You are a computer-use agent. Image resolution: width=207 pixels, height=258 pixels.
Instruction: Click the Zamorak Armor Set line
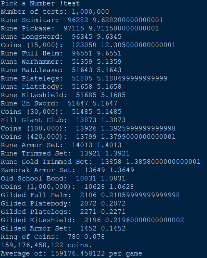pyautogui.click(x=67, y=170)
